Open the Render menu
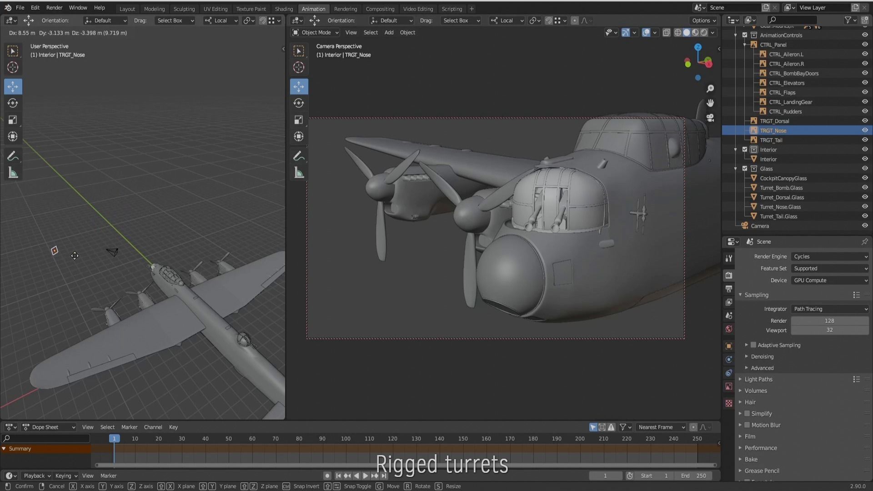873x491 pixels. (54, 8)
